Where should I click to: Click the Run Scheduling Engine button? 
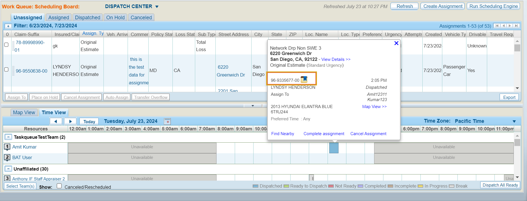pyautogui.click(x=493, y=6)
